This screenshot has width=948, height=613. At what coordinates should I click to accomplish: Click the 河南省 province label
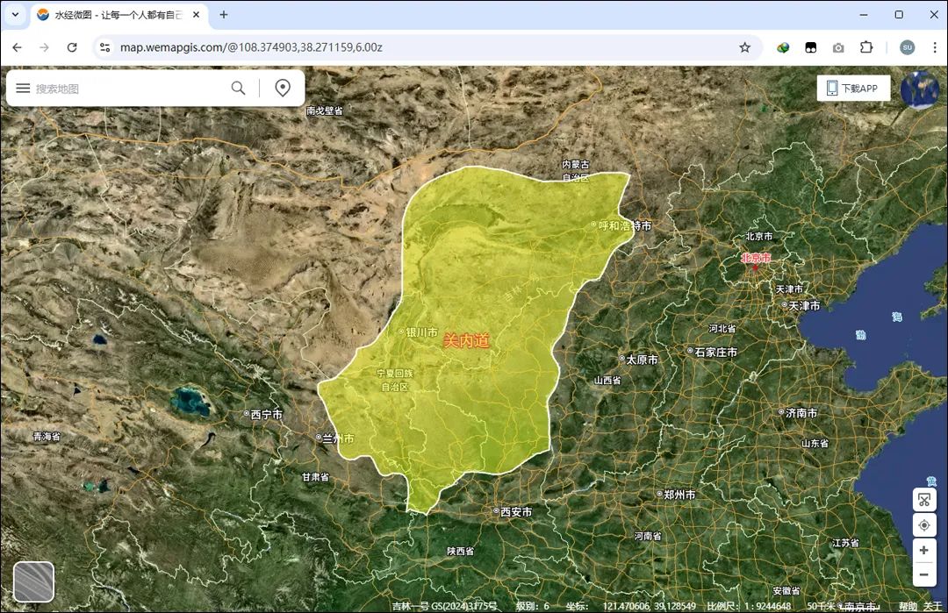point(648,536)
